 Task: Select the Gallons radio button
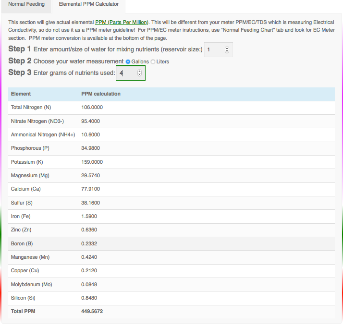pyautogui.click(x=128, y=62)
